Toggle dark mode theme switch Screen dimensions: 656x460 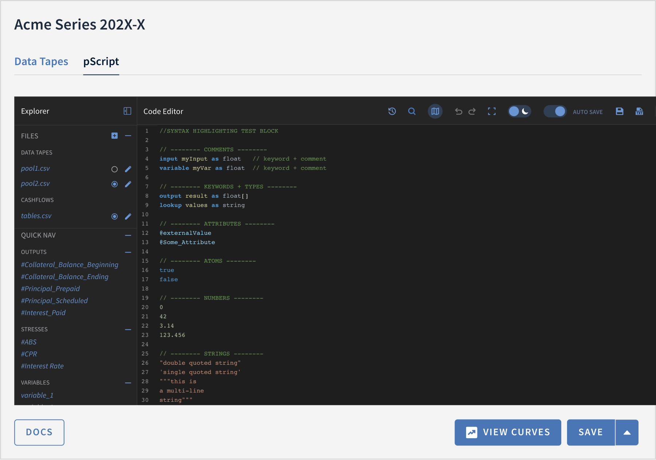[x=519, y=111]
